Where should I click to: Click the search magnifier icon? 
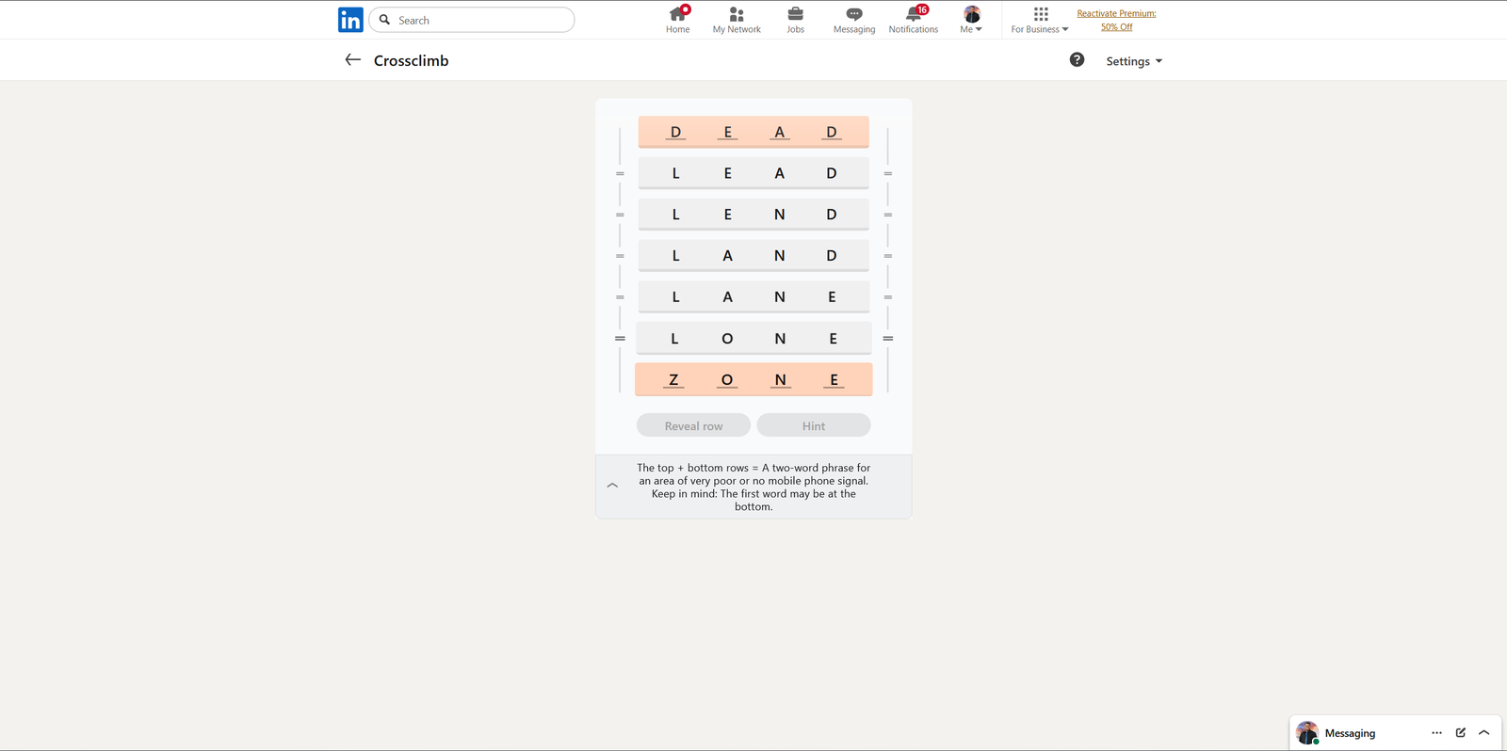(x=384, y=20)
